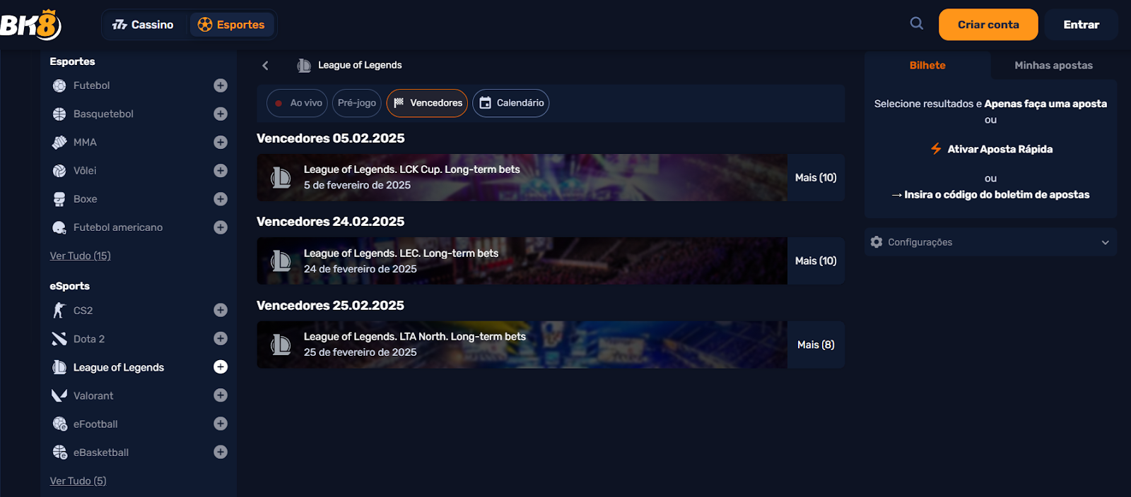The image size is (1131, 497).
Task: Open LCK Cup Long-term bets event
Action: coord(522,177)
